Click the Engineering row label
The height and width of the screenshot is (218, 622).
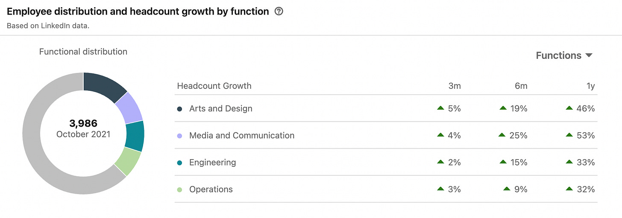[212, 163]
